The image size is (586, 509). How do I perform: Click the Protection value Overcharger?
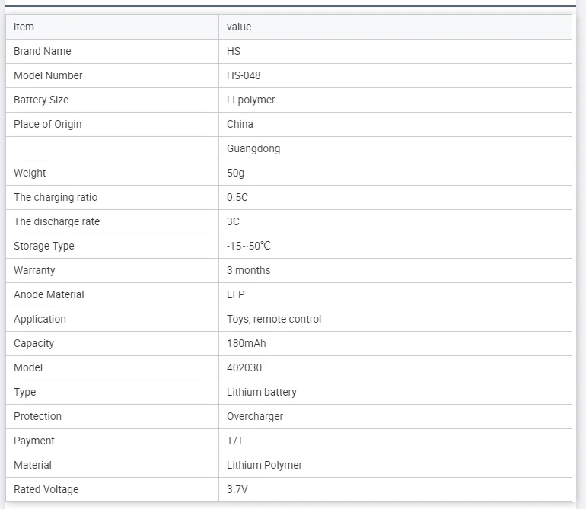[254, 416]
